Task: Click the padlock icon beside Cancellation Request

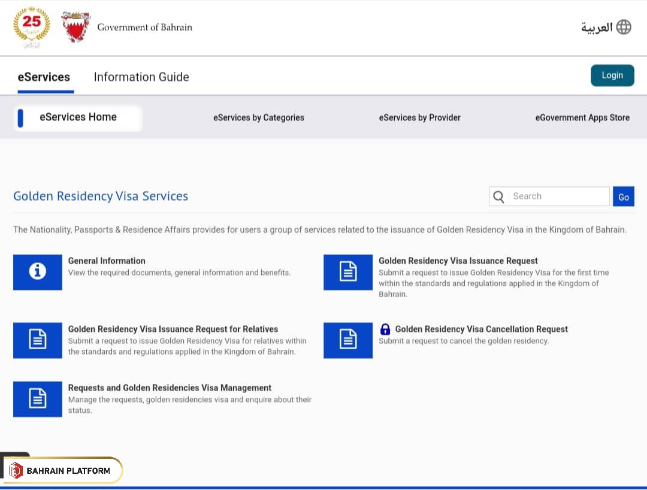Action: point(385,329)
